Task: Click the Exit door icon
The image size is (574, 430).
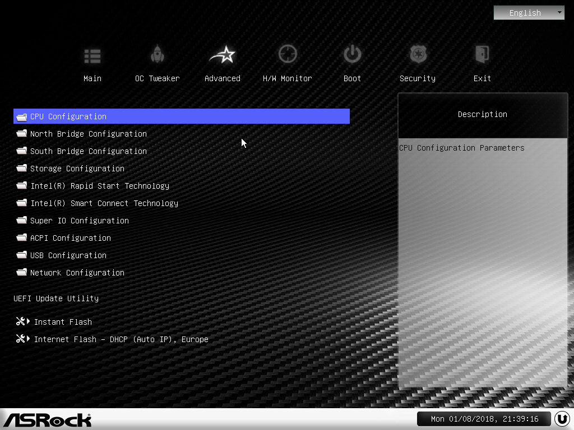Action: click(x=482, y=54)
